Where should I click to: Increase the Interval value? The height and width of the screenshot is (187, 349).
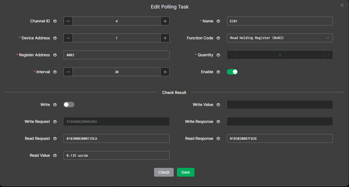point(165,72)
